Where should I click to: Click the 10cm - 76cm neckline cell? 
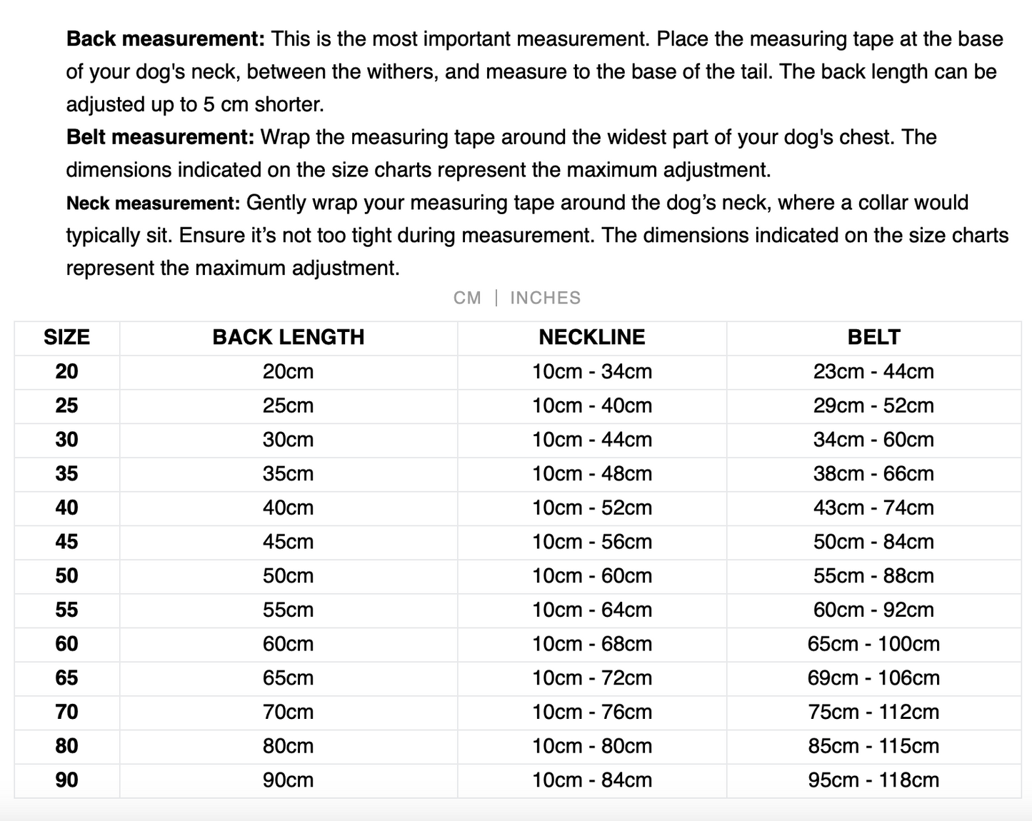(x=591, y=712)
